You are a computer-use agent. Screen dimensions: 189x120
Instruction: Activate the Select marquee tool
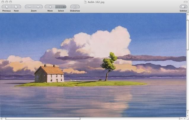pos(59,7)
